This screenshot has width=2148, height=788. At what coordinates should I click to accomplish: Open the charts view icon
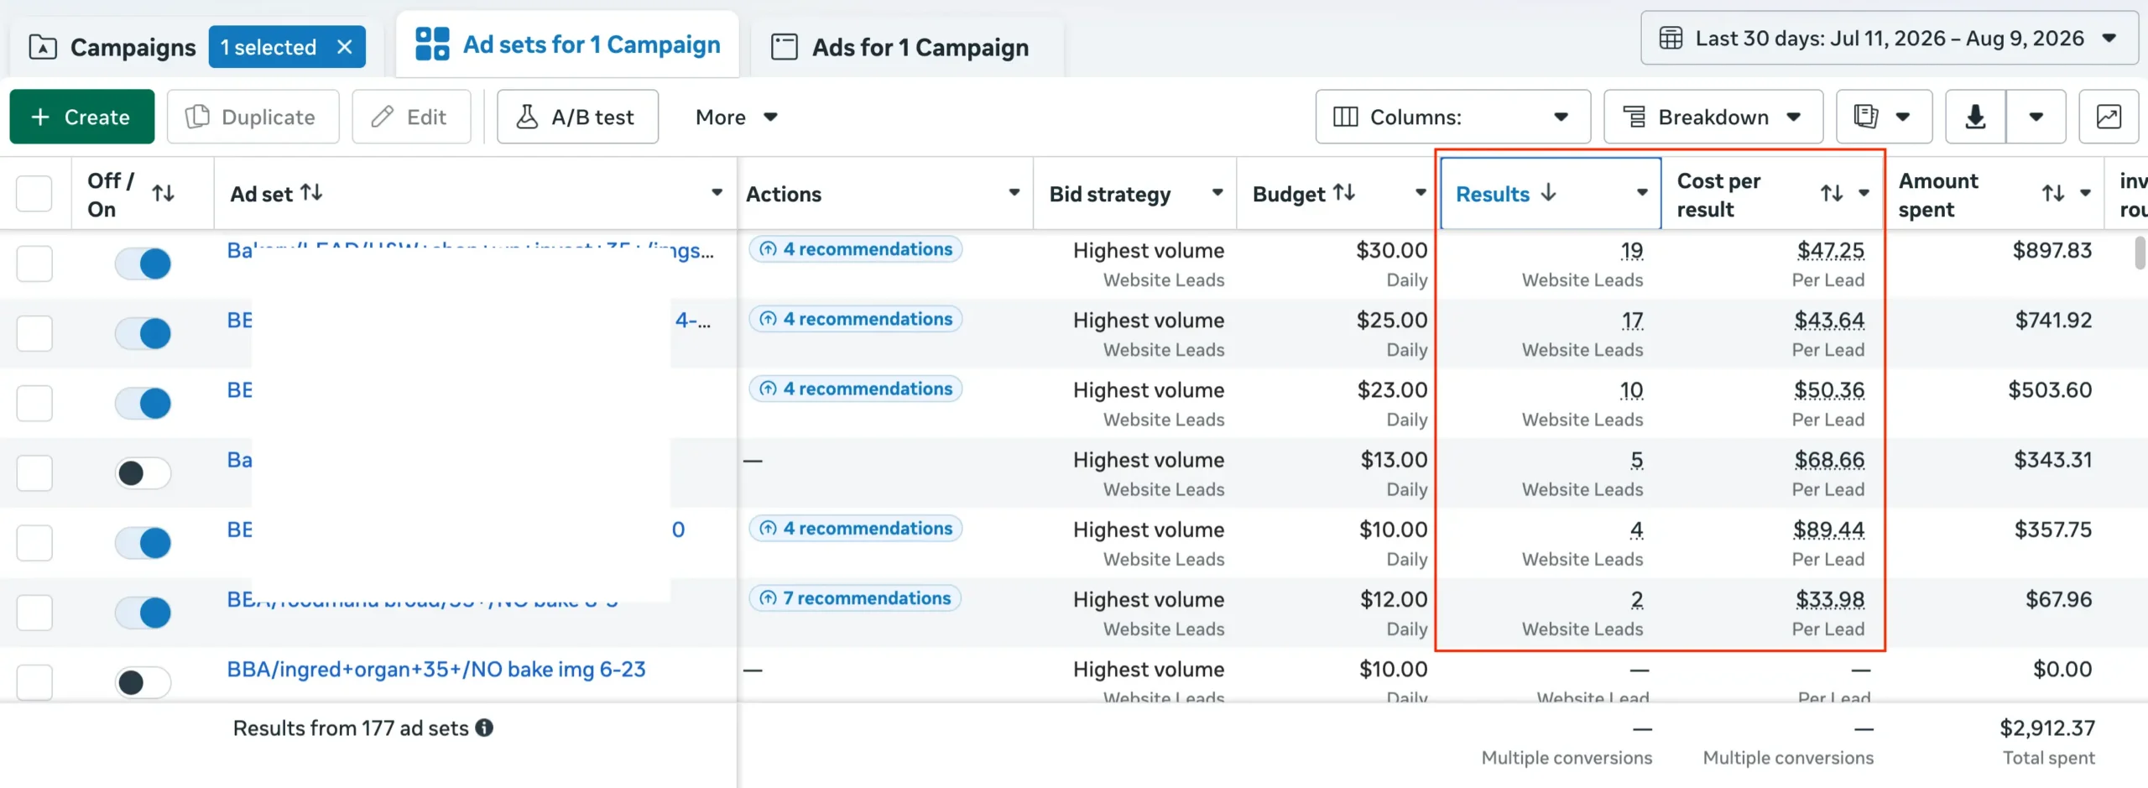(2109, 117)
